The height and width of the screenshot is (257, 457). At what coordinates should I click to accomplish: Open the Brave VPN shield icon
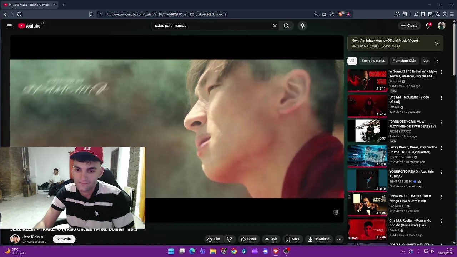[x=445, y=14]
